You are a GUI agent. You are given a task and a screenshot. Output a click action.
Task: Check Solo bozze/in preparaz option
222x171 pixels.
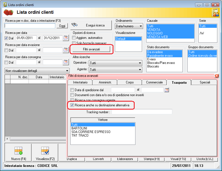click(74, 43)
